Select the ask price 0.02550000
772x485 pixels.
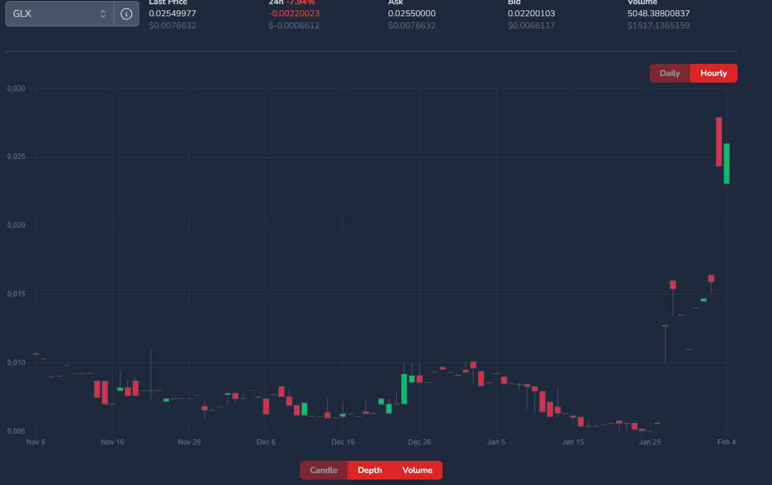(412, 13)
